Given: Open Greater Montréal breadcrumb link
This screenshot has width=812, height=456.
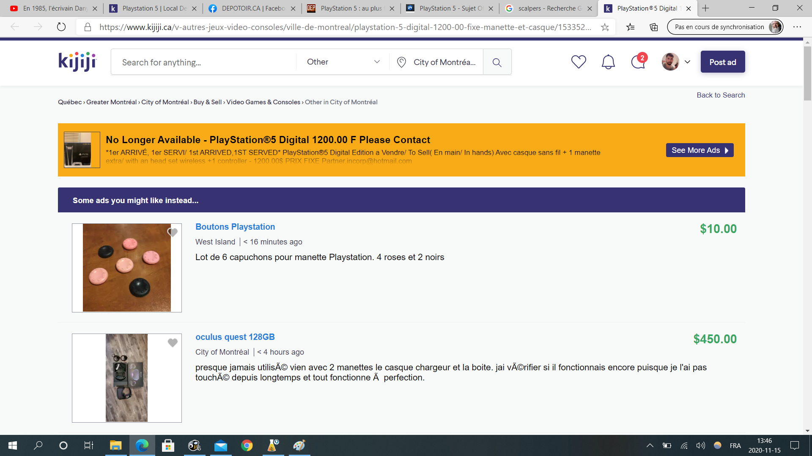Looking at the screenshot, I should click(x=111, y=102).
